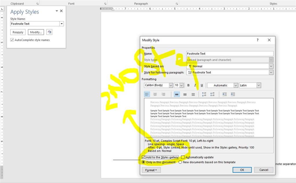Click OK in Modify Style dialog
Viewport: 296px width, 183px height.
pos(242,170)
